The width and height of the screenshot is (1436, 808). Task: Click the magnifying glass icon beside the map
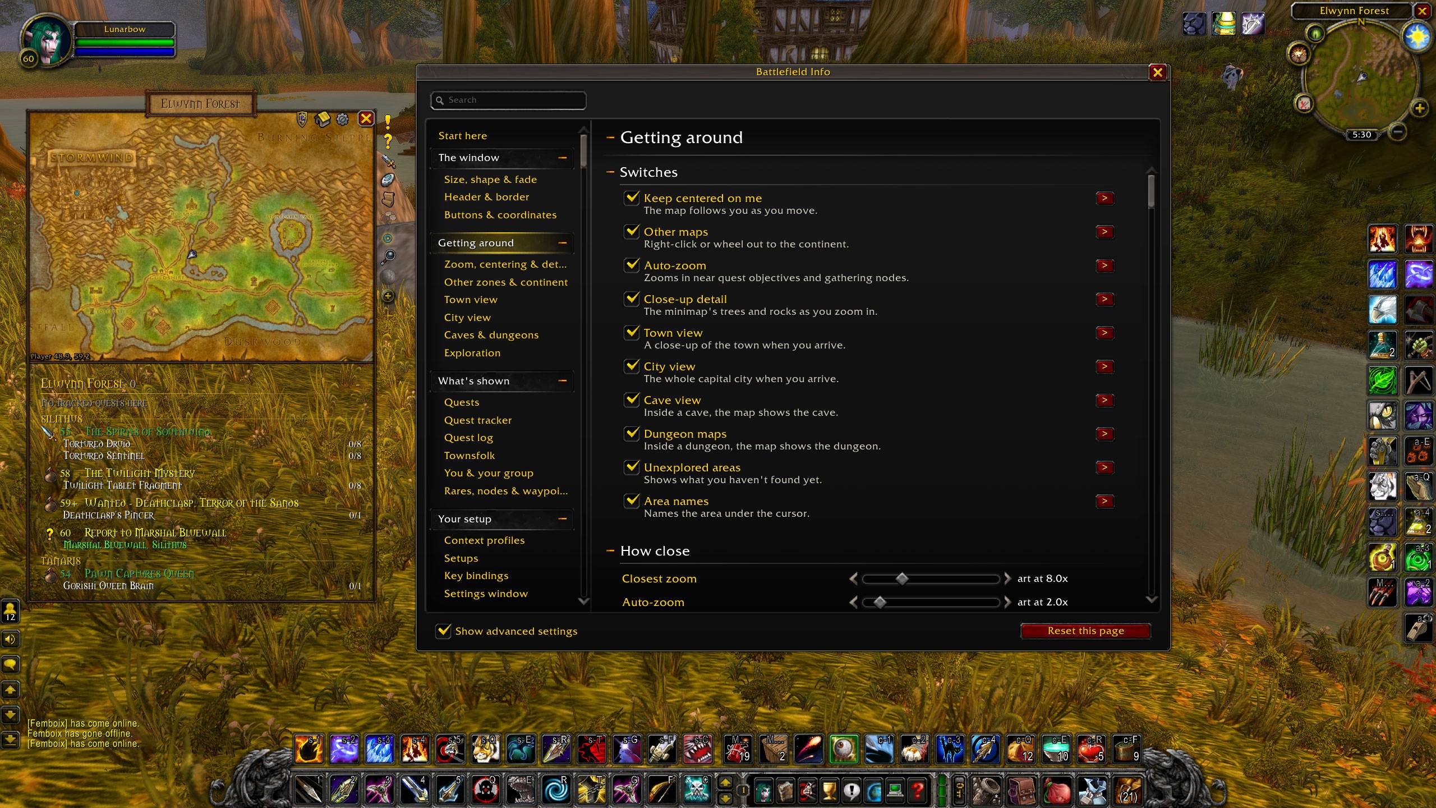388,257
